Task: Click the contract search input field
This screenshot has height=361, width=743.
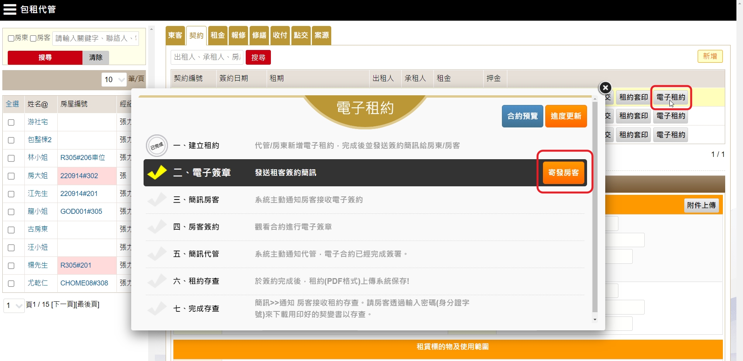Action: click(207, 57)
